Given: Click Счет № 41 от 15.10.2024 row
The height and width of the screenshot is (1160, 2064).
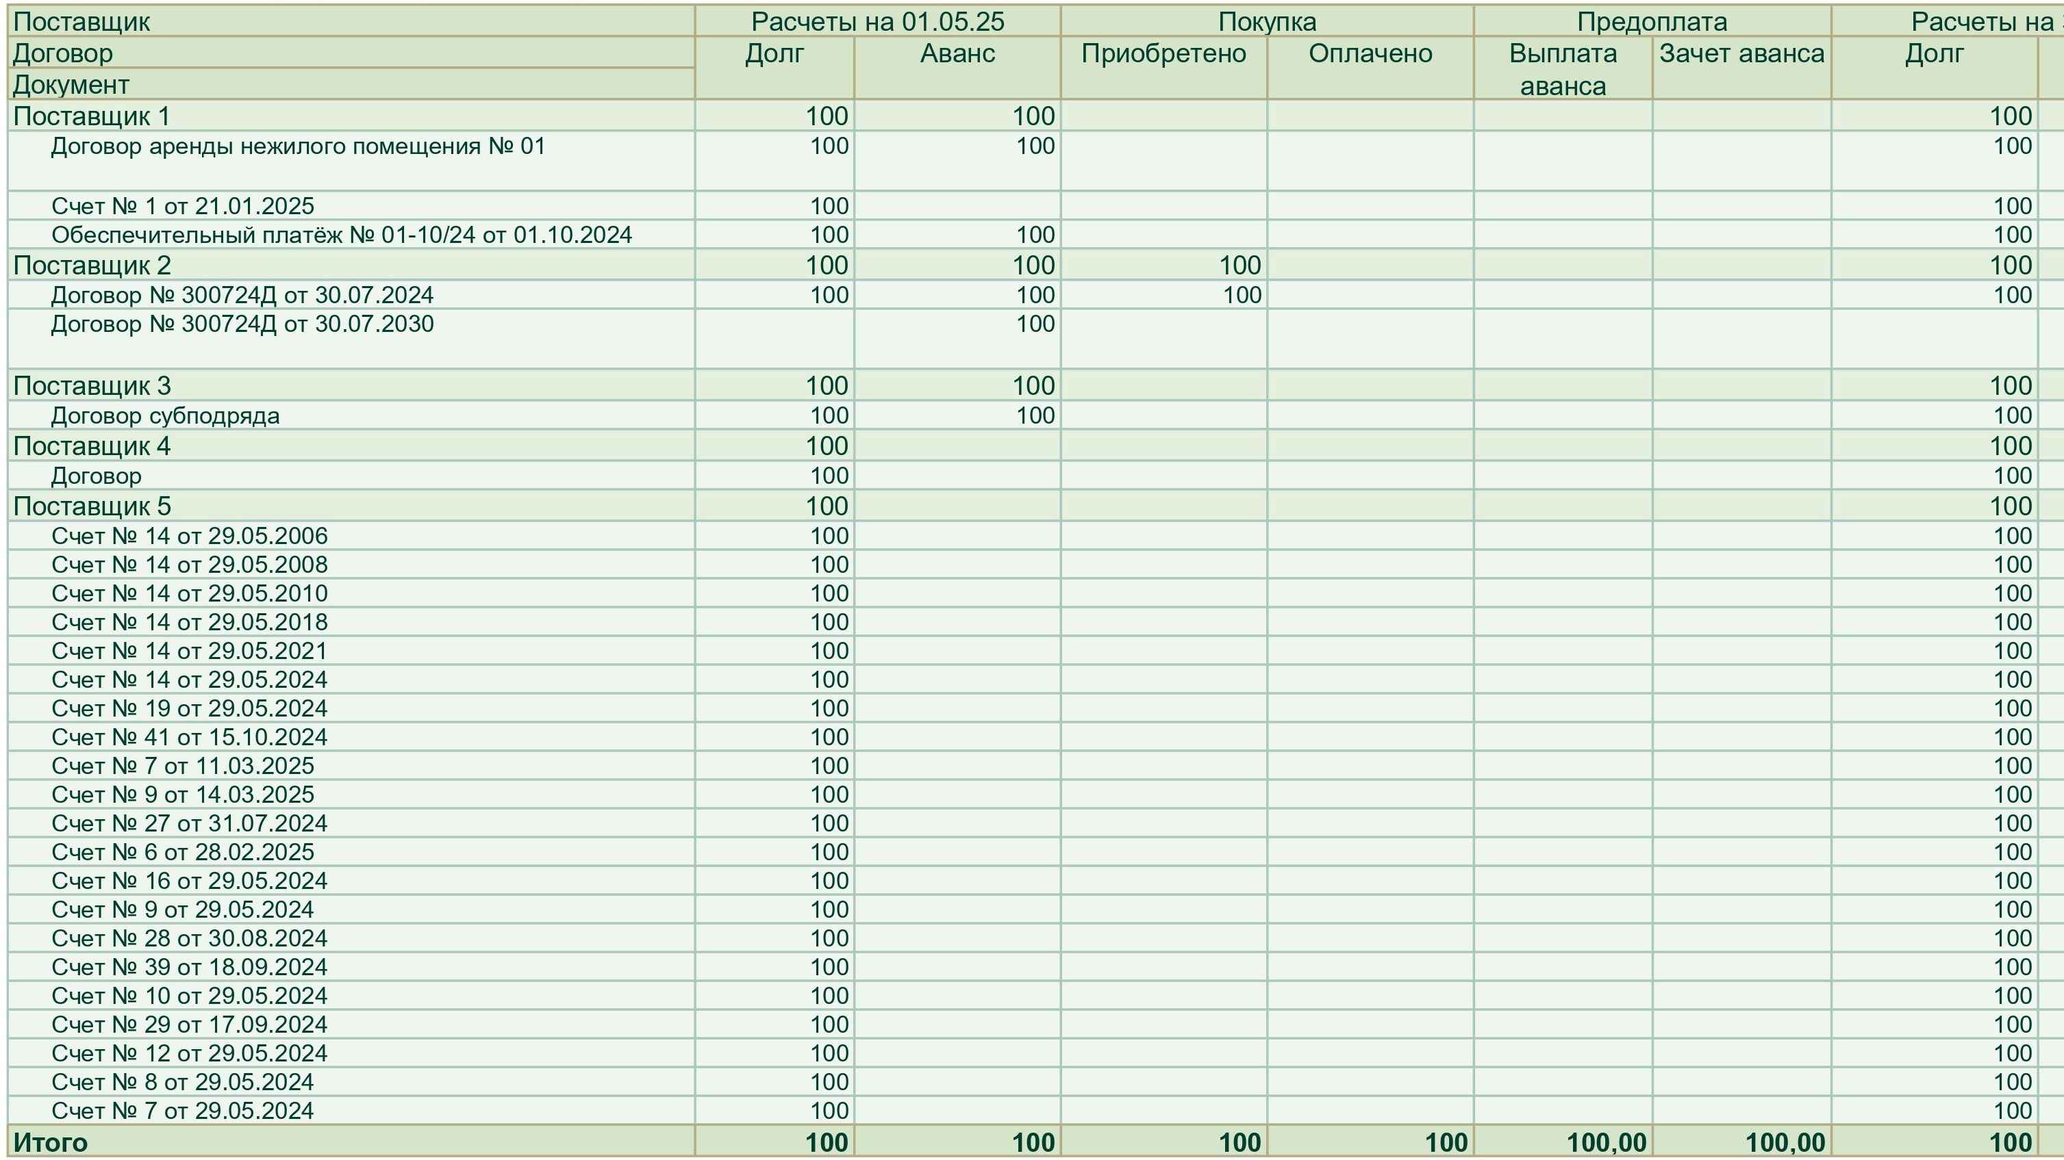Looking at the screenshot, I should point(189,737).
